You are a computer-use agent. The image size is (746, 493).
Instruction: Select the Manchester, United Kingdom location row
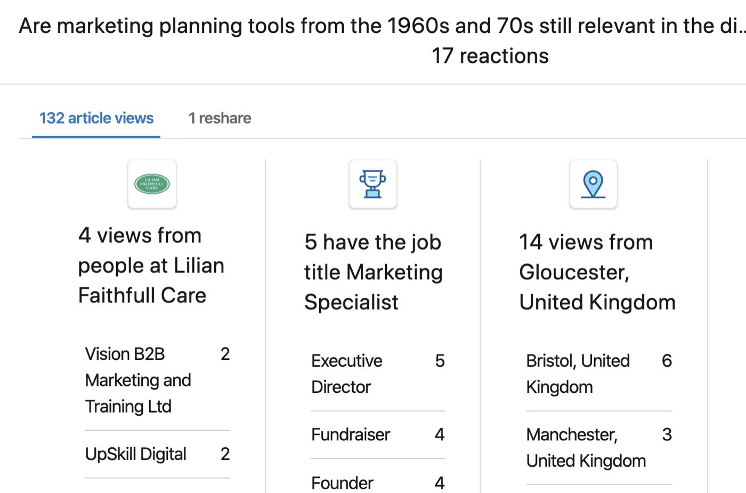599,448
